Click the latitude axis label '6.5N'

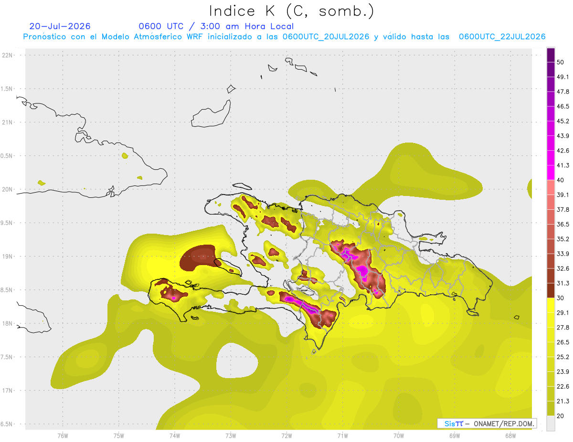(7, 424)
